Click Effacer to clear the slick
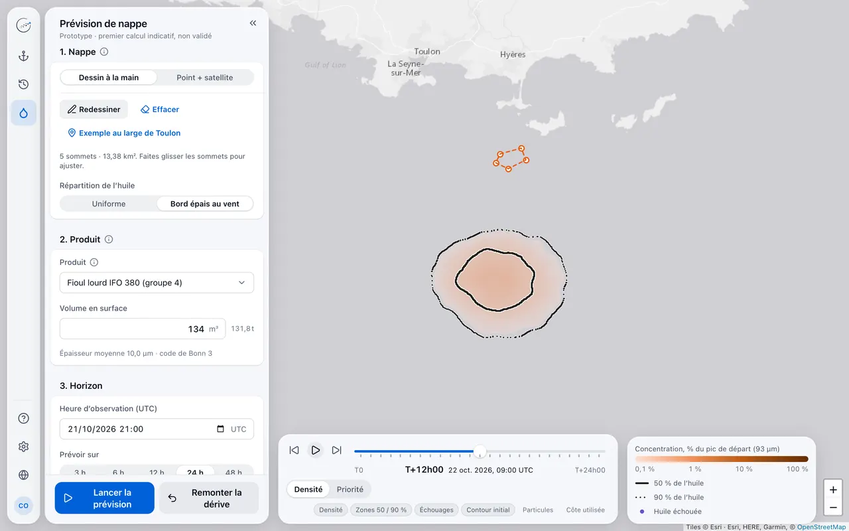This screenshot has width=849, height=531. (x=160, y=110)
